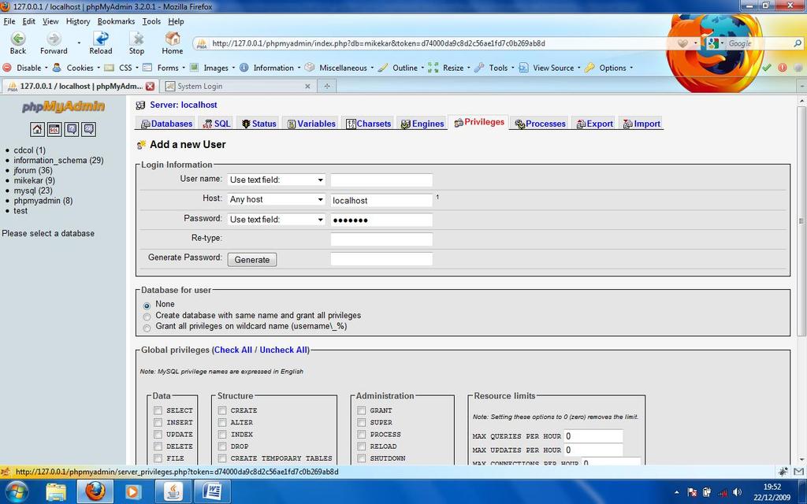Image resolution: width=807 pixels, height=504 pixels.
Task: Open the jforum database
Action: [x=33, y=170]
